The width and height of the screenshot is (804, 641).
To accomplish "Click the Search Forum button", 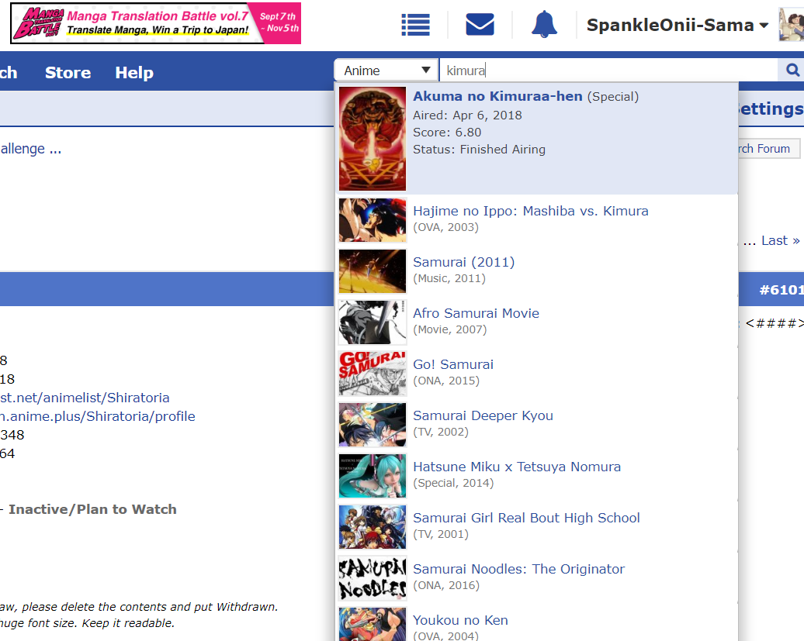I will click(x=768, y=149).
